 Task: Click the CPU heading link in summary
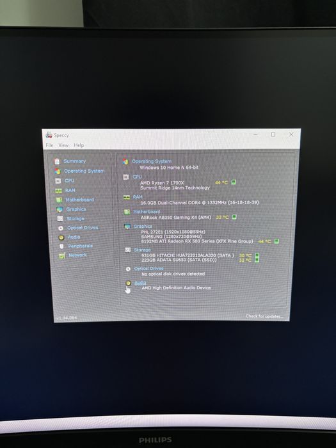(x=137, y=177)
